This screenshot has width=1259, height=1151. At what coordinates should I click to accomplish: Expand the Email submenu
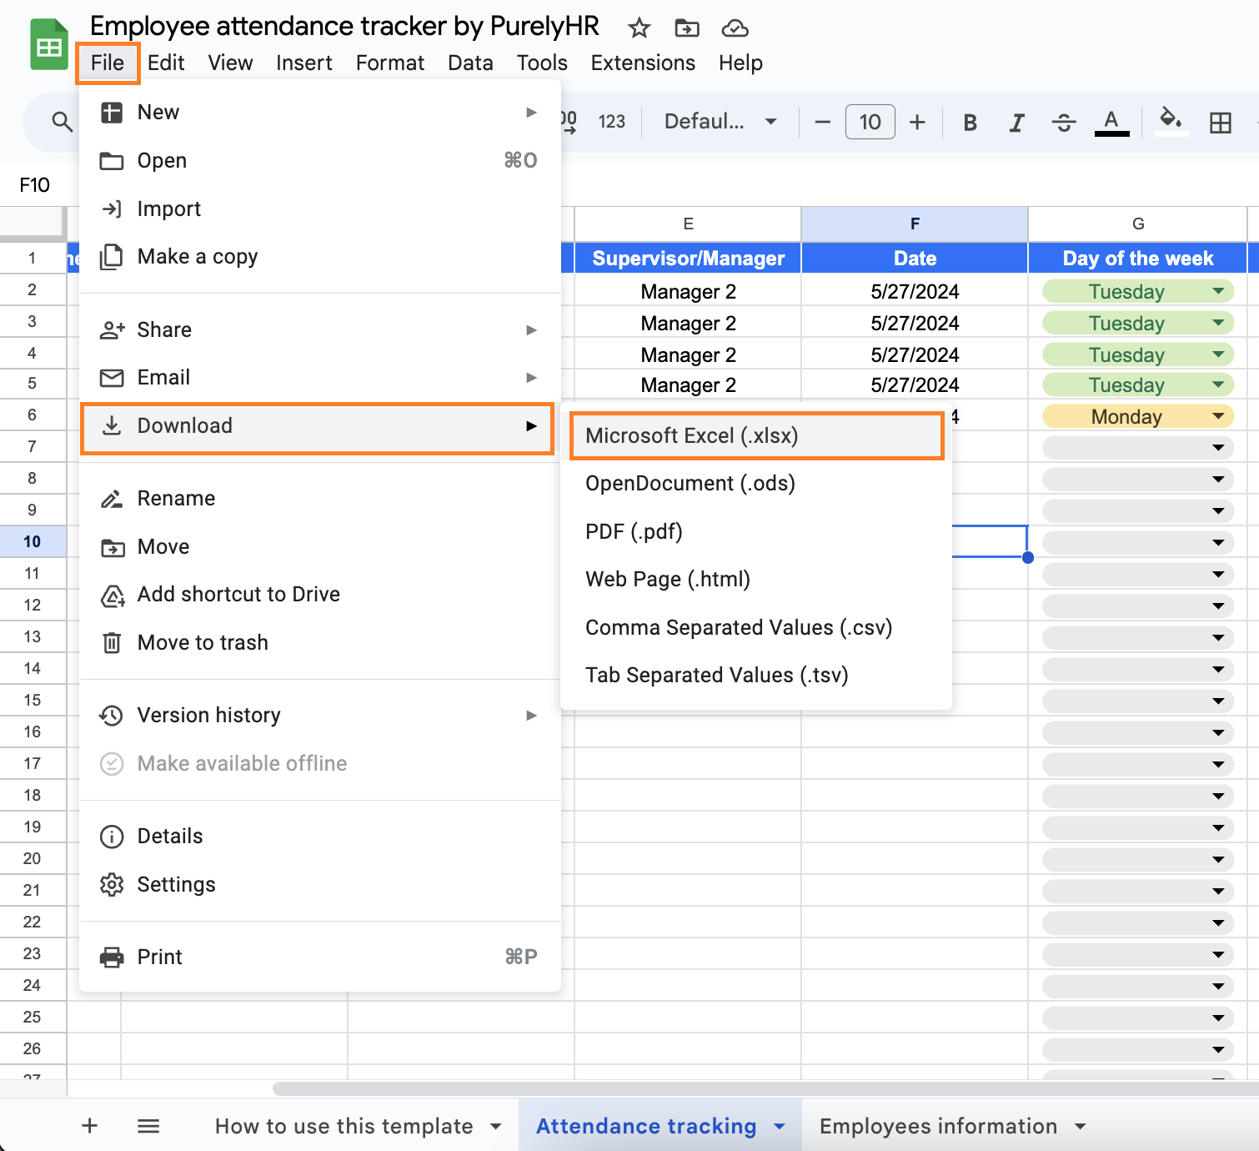click(x=320, y=378)
